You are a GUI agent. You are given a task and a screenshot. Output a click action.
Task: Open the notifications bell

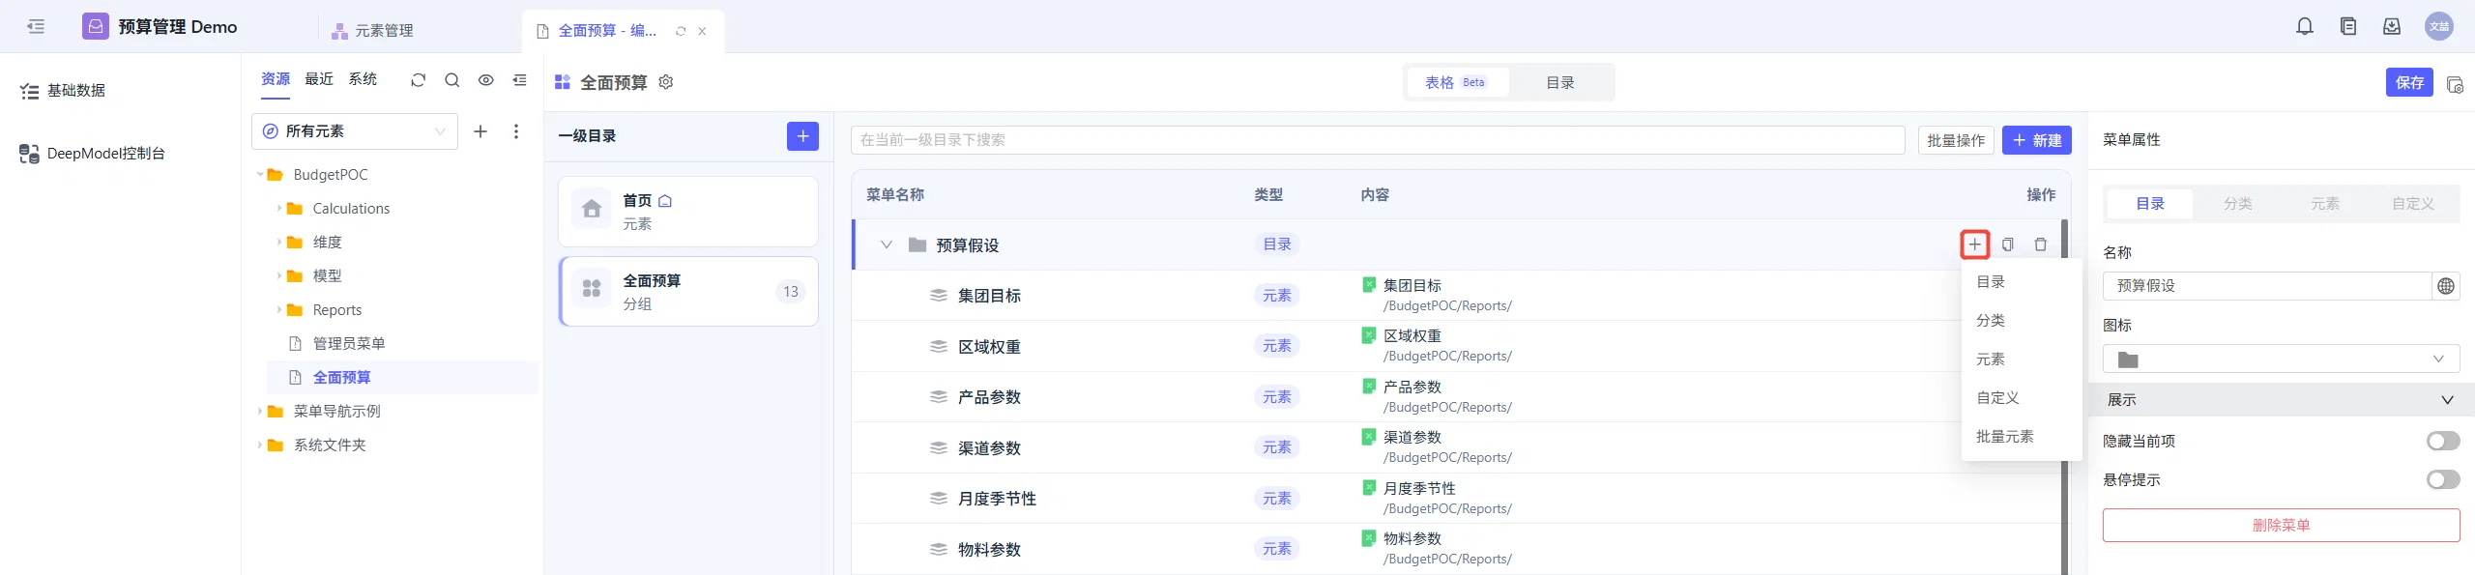pos(2305,26)
